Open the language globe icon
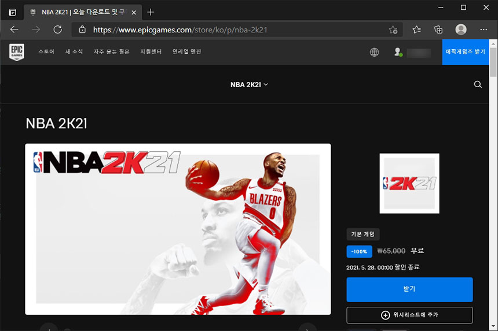Screen dimensions: 498x331 [375, 52]
